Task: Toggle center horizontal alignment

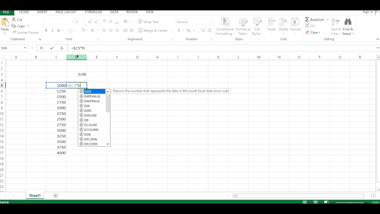Action: point(110,30)
